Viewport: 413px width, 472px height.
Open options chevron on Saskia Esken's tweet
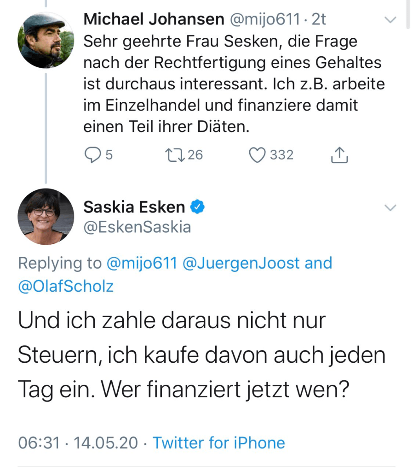[x=390, y=208]
